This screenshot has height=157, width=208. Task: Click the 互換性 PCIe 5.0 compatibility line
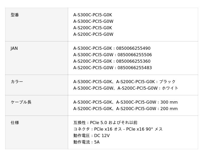[x=105, y=123]
